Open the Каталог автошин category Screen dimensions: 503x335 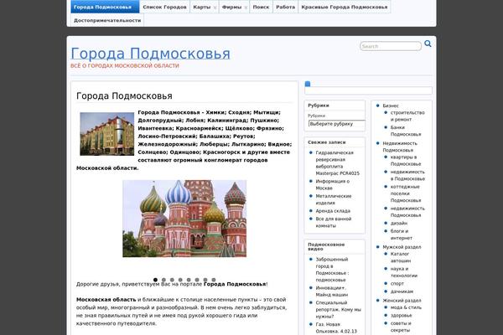[x=401, y=257]
